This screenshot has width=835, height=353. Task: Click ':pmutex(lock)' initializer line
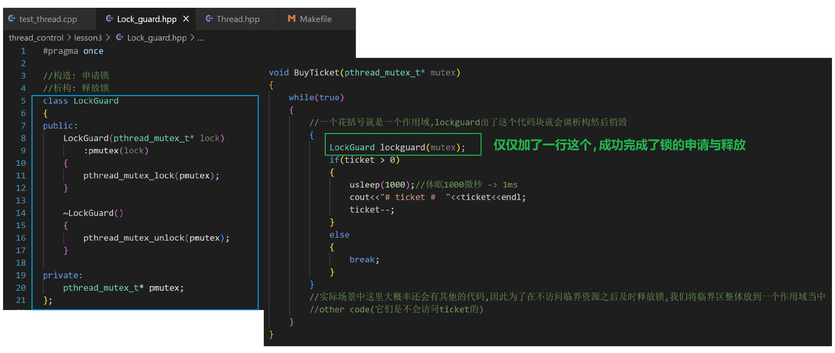[116, 151]
